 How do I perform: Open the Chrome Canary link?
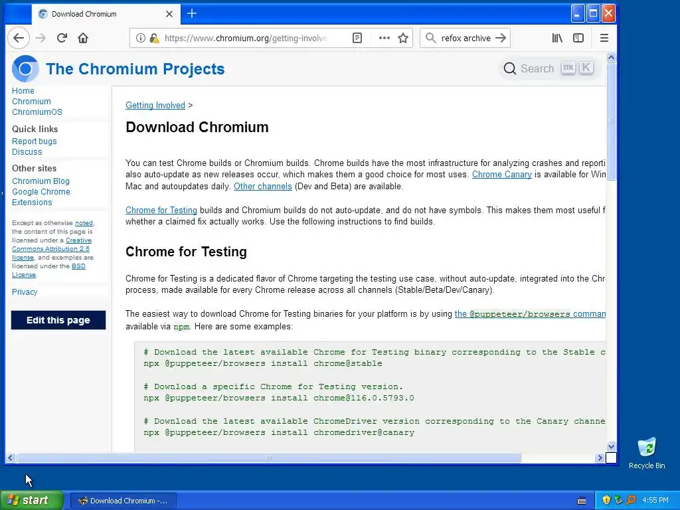point(502,175)
